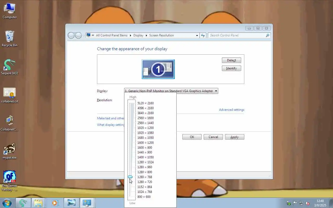The image size is (333, 208).
Task: Launch Serpent IA32 desktop shortcut
Action: point(10,67)
